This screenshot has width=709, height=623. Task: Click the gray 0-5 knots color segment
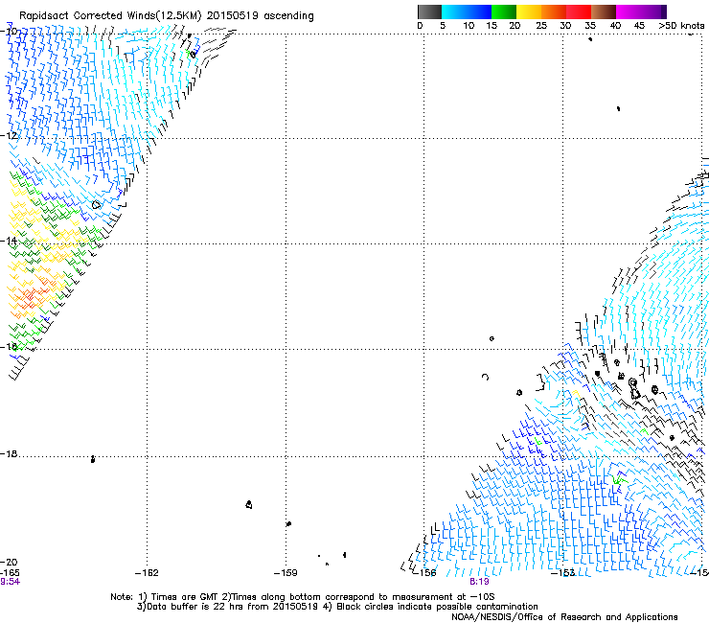click(429, 12)
